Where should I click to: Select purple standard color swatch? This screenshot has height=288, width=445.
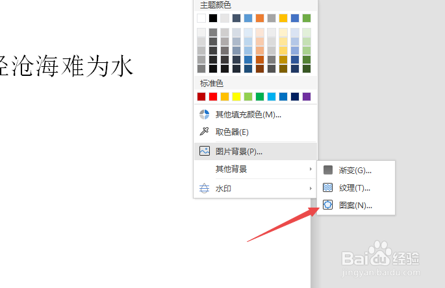[x=307, y=97]
